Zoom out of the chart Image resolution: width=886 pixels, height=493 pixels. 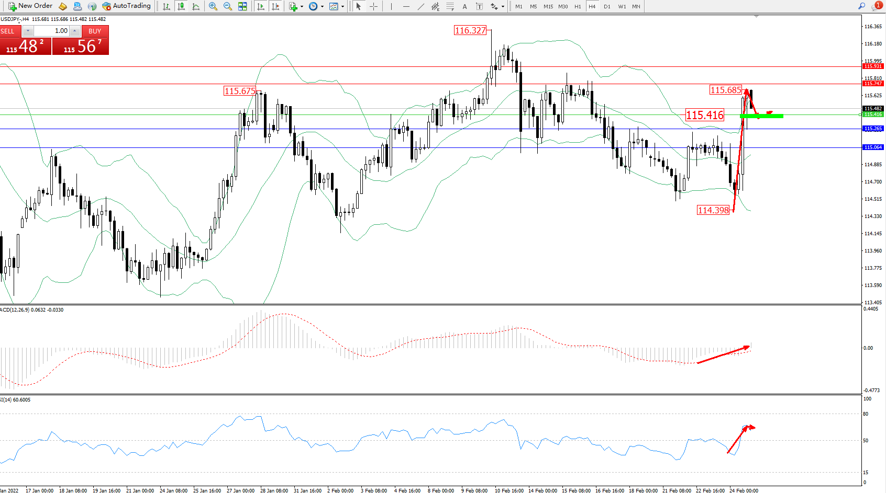(x=228, y=6)
